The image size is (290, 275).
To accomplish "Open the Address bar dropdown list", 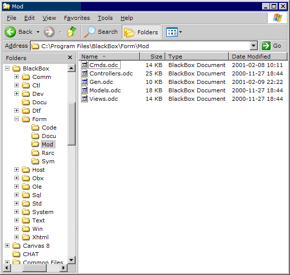I will [x=254, y=46].
